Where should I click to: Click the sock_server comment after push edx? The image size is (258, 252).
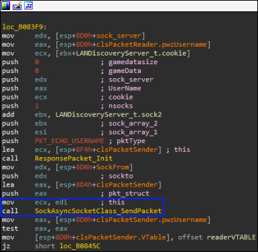click(131, 80)
